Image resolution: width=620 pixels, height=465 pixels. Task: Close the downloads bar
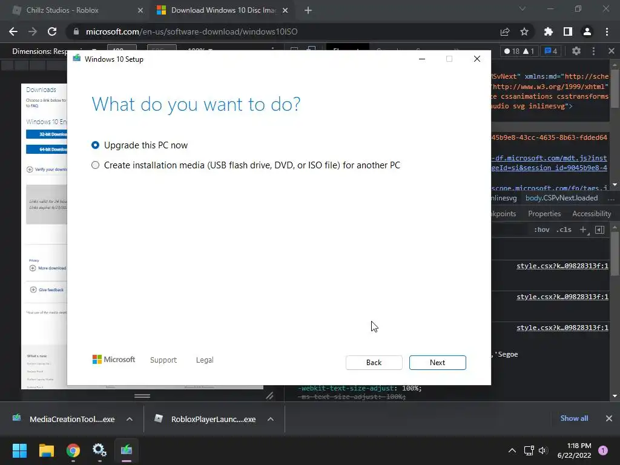click(609, 418)
